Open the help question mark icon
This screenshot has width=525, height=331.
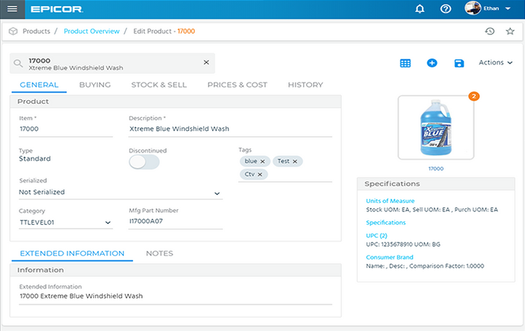coord(445,9)
